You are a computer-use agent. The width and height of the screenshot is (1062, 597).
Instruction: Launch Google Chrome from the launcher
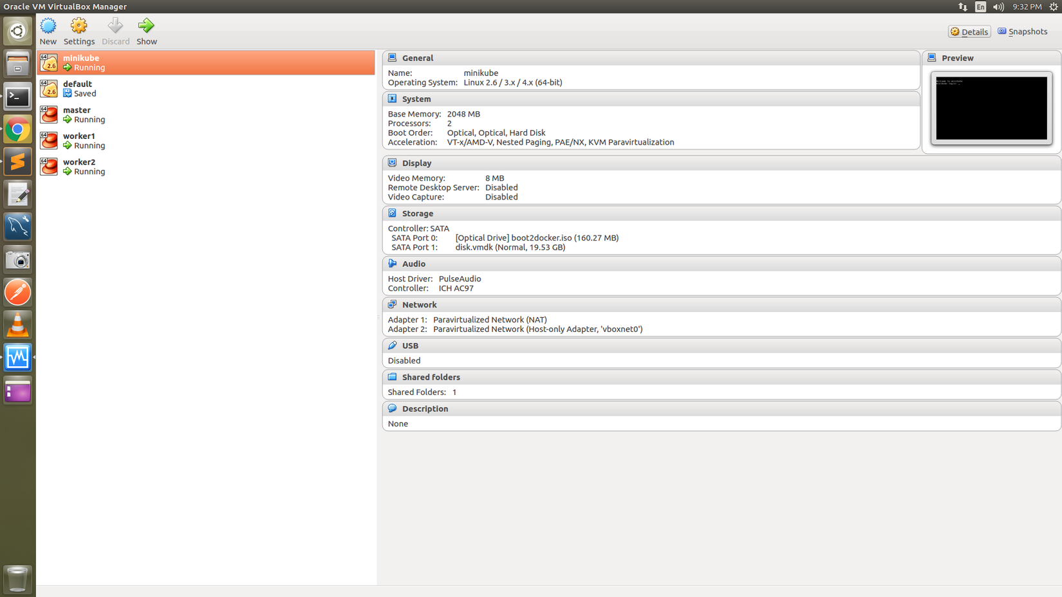pyautogui.click(x=17, y=129)
